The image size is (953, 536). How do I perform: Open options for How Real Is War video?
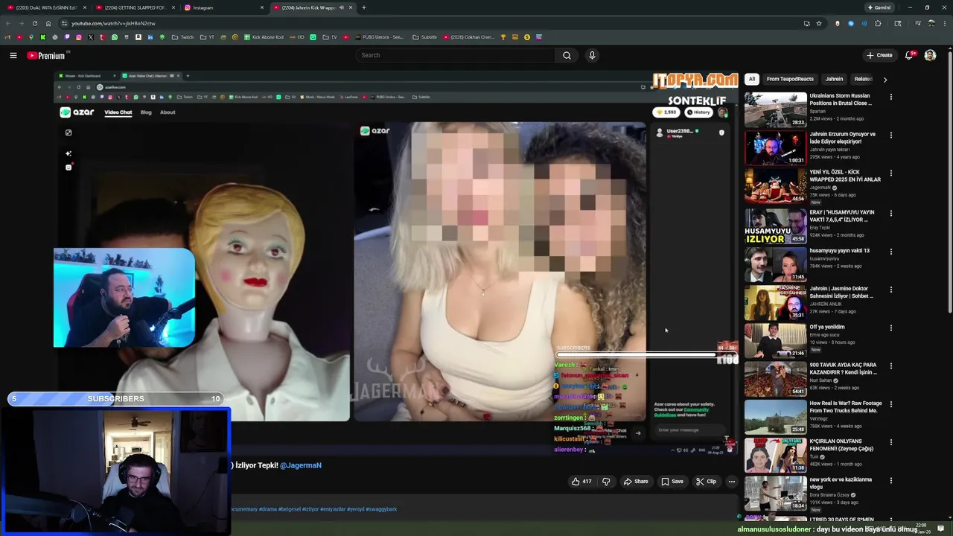point(890,404)
